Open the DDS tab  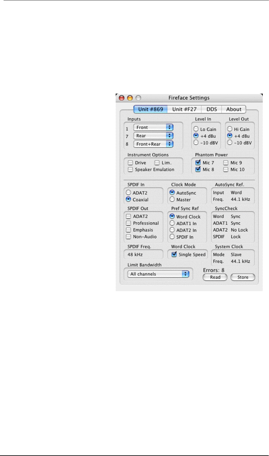click(212, 109)
